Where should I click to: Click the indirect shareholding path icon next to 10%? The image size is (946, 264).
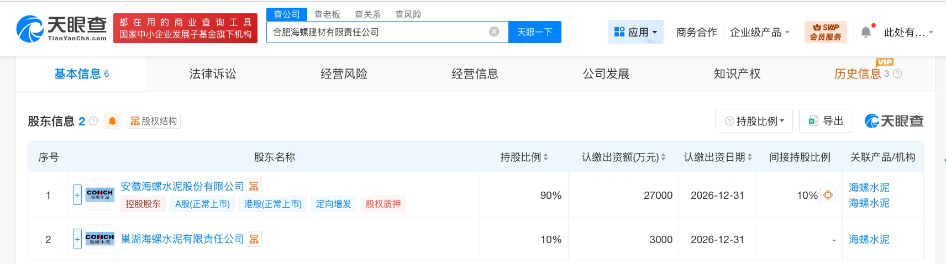pos(828,195)
